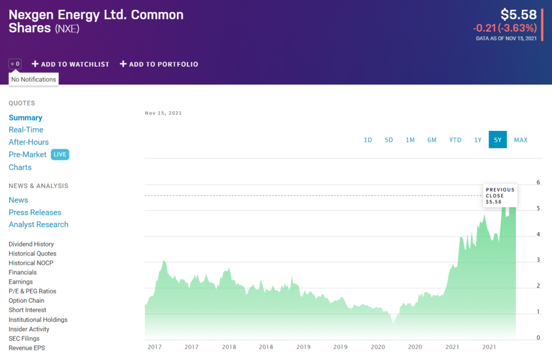Screen dimensions: 552x358
Task: Click the plus icon before Add to Portfolio
Action: click(x=123, y=64)
